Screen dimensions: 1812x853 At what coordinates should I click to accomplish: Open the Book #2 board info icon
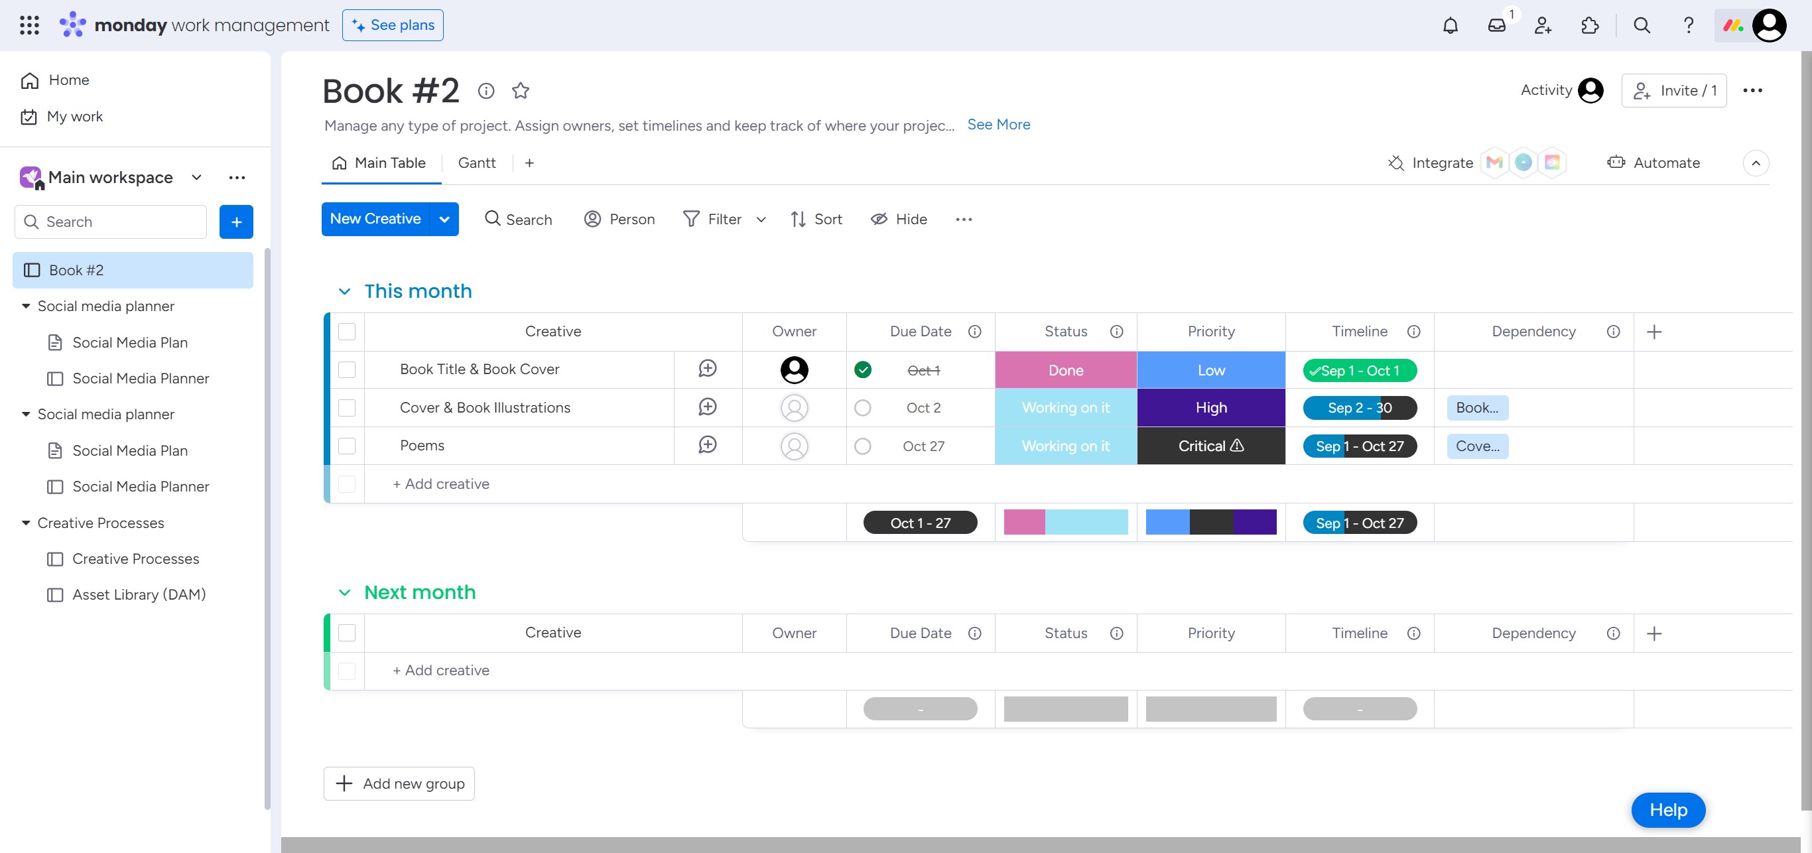pos(485,91)
